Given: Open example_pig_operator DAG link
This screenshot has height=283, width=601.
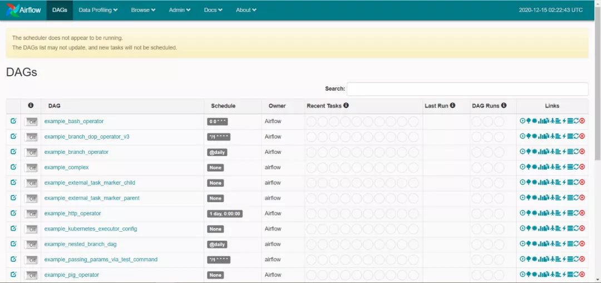Looking at the screenshot, I should [72, 275].
